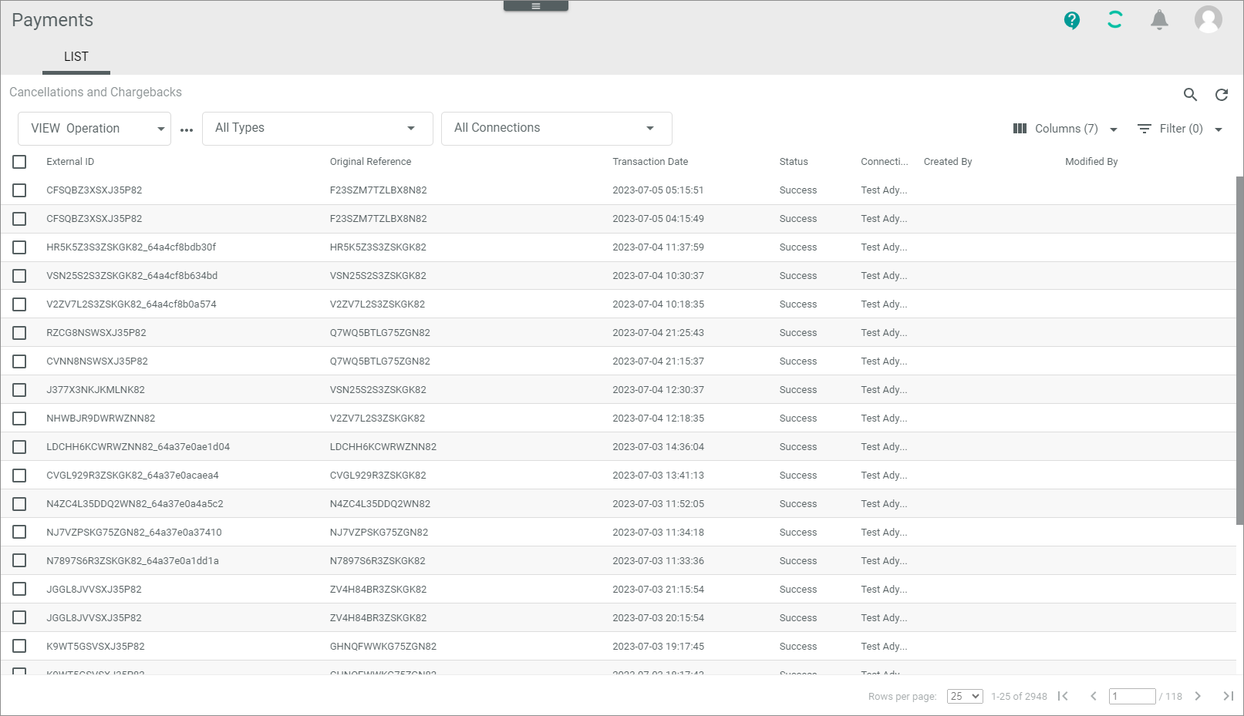Refresh the payments list with reload icon
1244x716 pixels.
coord(1222,94)
